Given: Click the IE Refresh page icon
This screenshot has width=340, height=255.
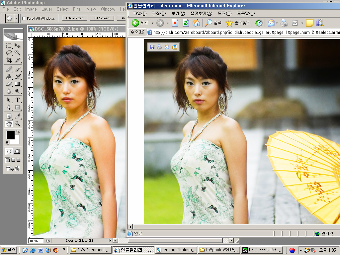Looking at the screenshot, I should 186,23.
